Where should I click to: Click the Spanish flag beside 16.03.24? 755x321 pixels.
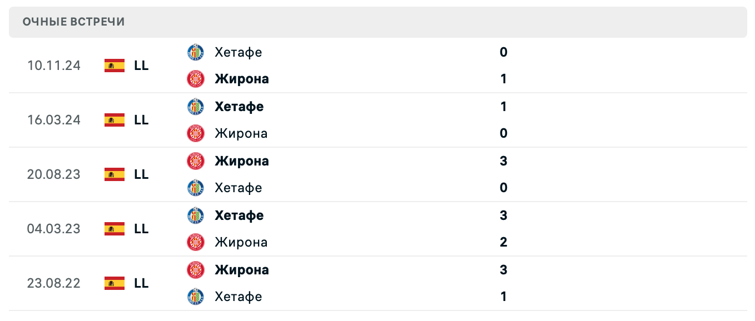click(x=113, y=120)
